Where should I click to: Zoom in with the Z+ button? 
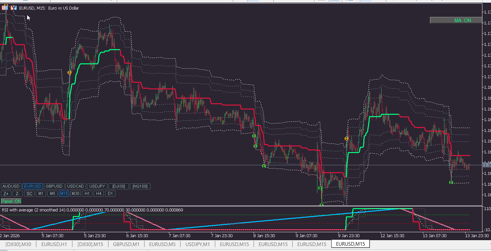[x=6, y=194]
